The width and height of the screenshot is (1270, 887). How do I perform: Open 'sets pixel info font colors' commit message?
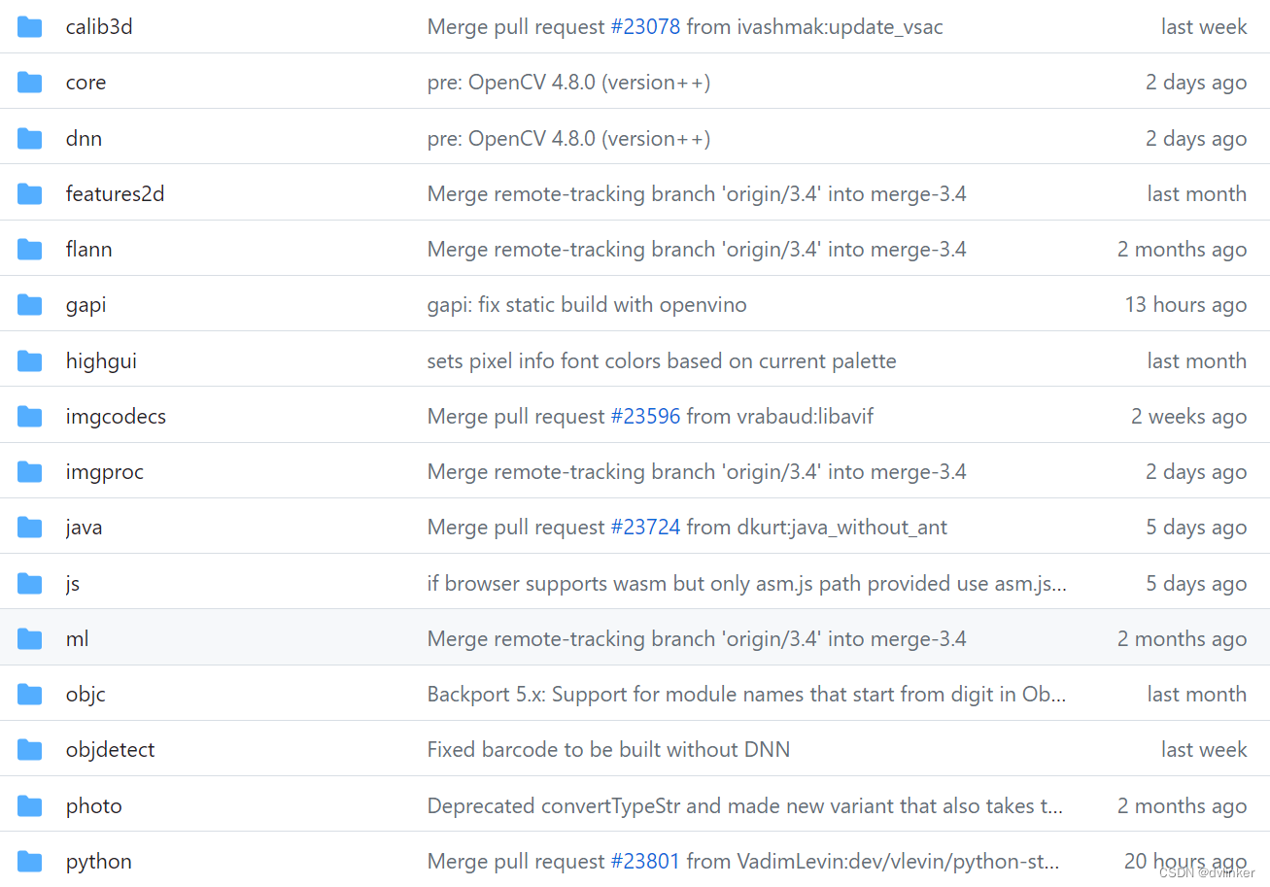662,361
